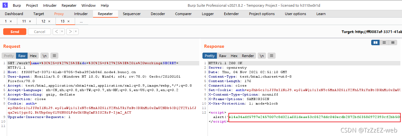Screen dimensions: 402x136
Task: Switch to the Target tab
Action: pyautogui.click(x=39, y=14)
